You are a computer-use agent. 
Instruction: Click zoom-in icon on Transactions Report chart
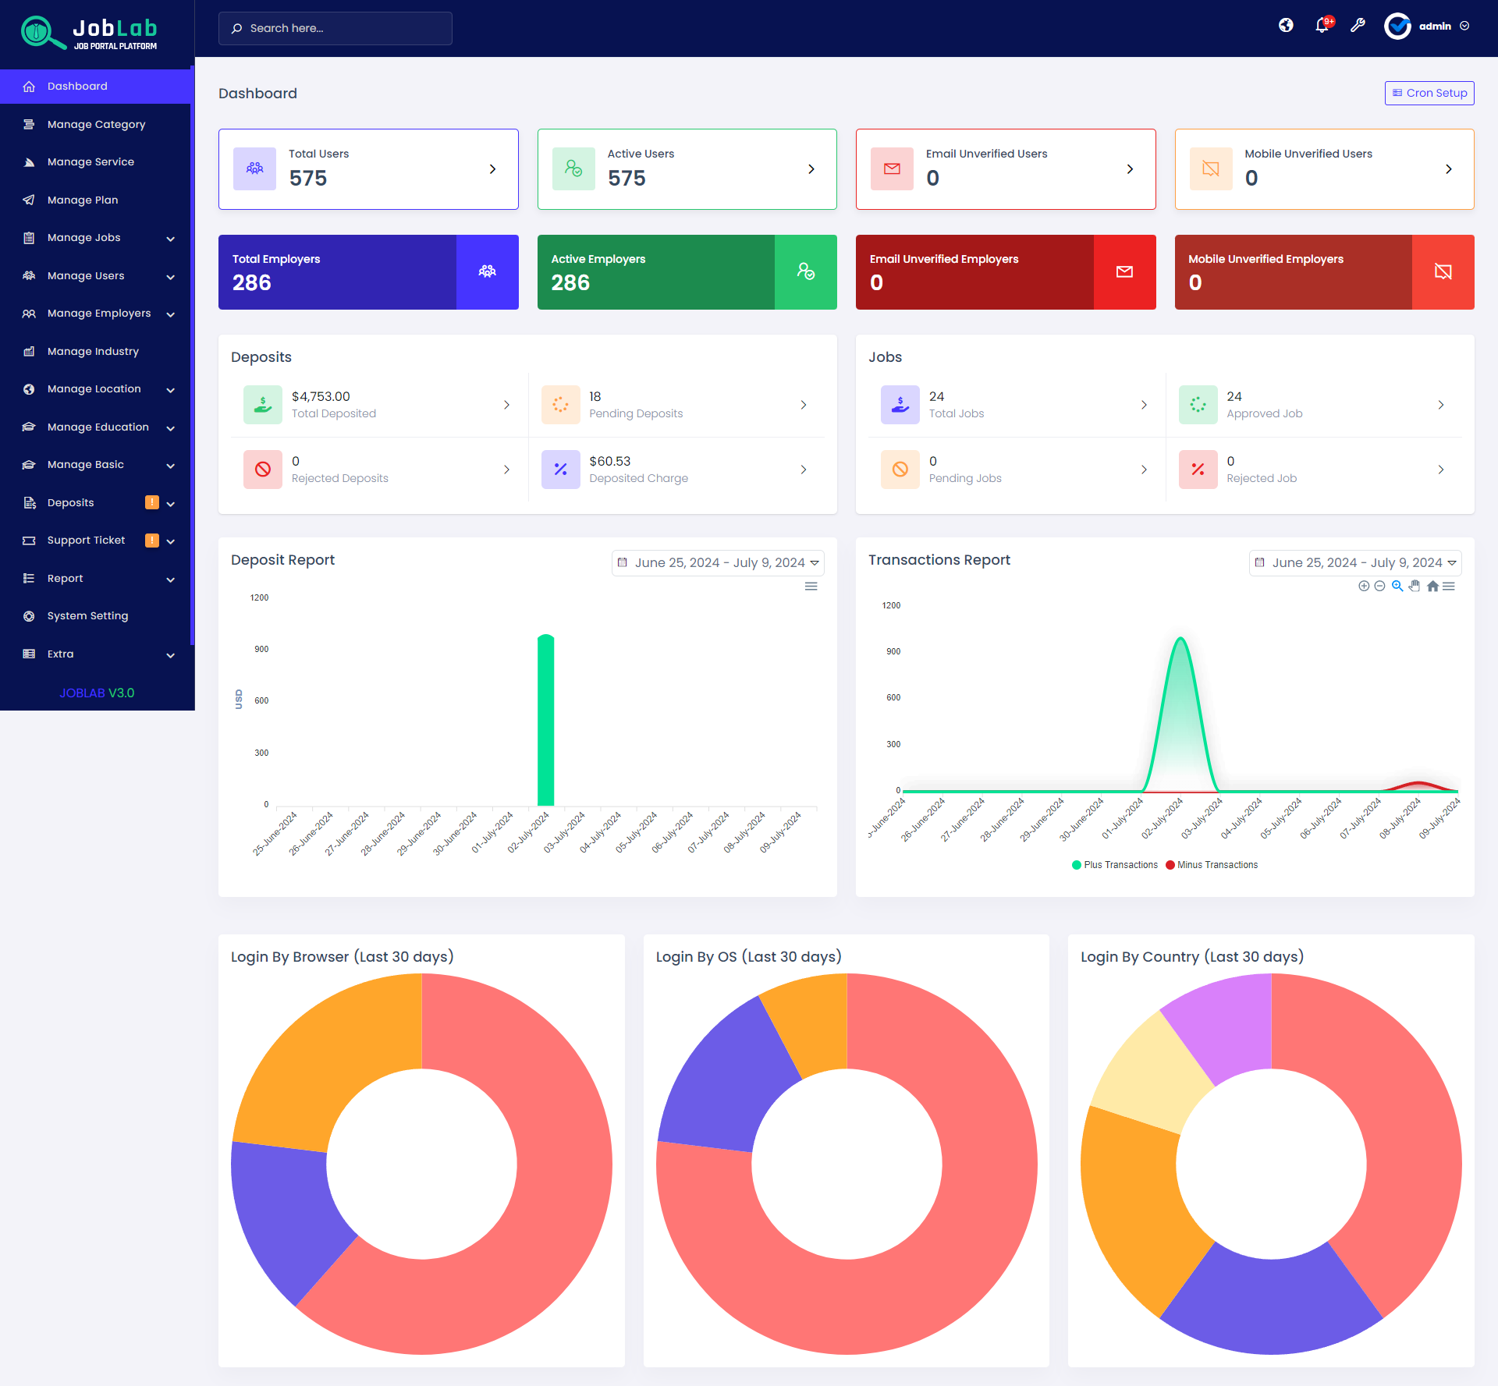pos(1397,587)
